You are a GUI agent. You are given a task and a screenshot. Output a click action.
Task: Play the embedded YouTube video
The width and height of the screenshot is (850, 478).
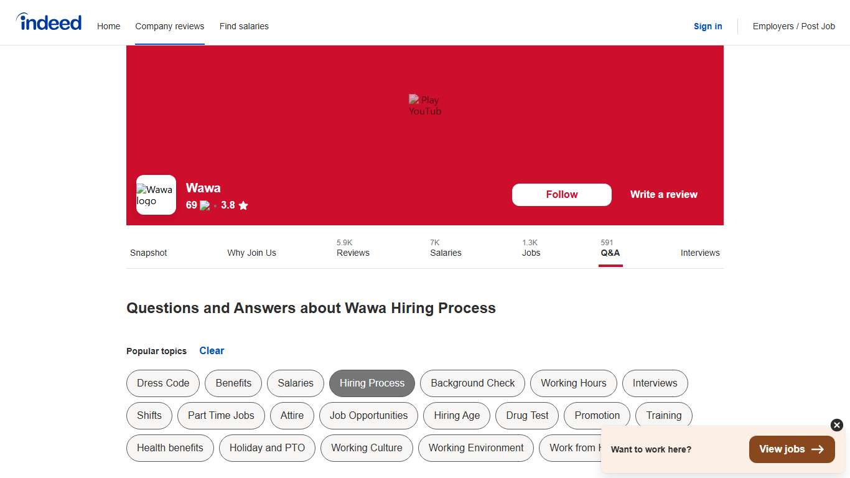(x=425, y=105)
